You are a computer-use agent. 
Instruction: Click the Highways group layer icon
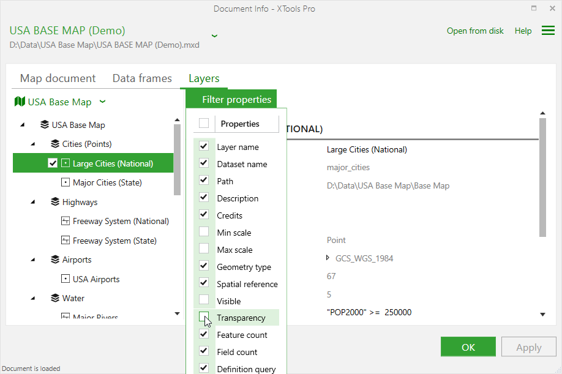pyautogui.click(x=55, y=201)
